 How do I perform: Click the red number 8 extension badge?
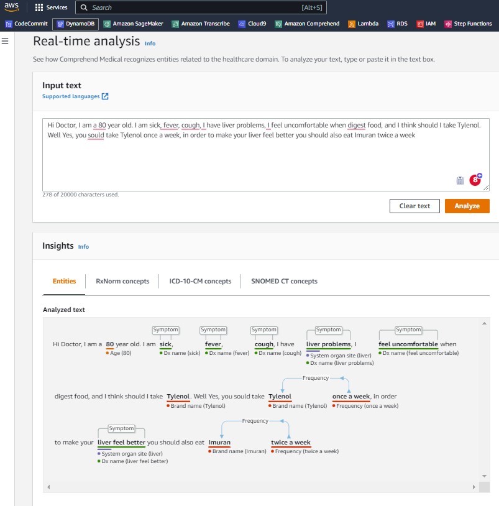pyautogui.click(x=475, y=180)
